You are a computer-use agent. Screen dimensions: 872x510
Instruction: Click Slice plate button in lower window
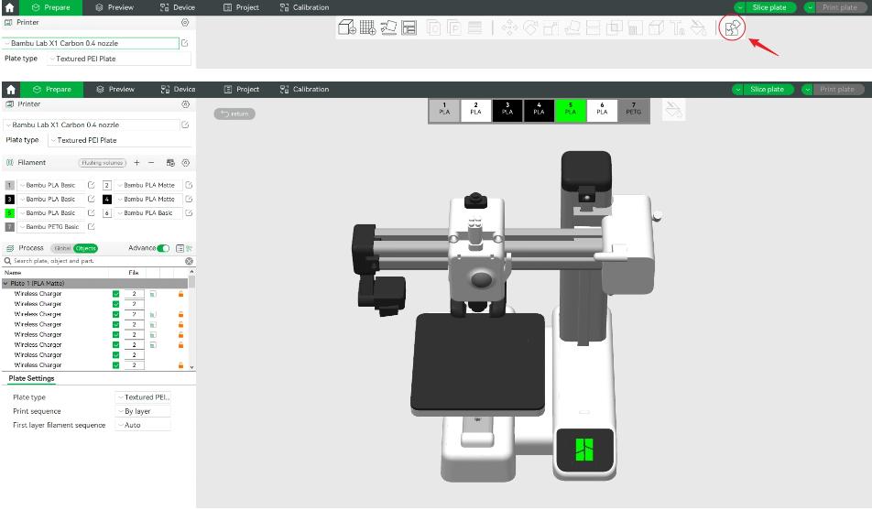(x=768, y=89)
